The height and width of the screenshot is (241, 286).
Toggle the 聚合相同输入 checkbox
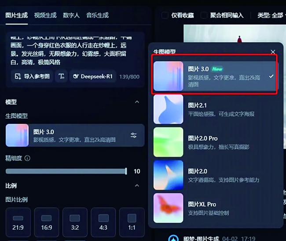(x=204, y=15)
